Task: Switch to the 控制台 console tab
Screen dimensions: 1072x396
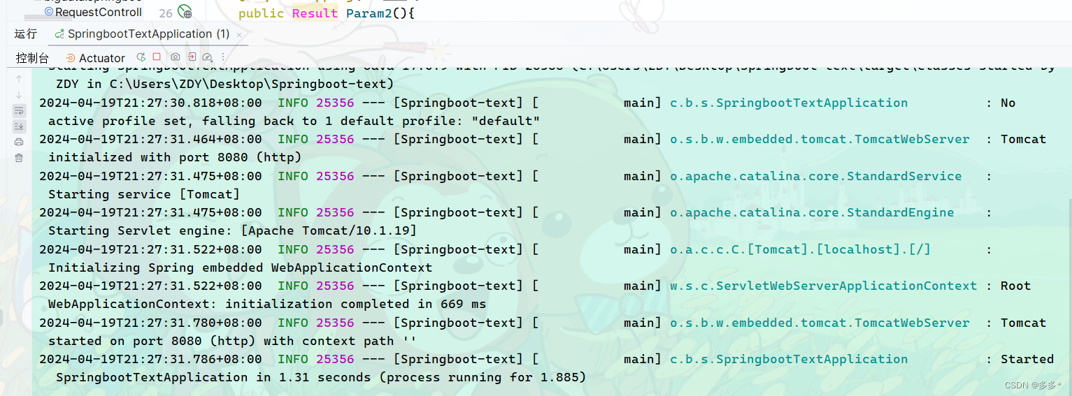Action: [33, 58]
